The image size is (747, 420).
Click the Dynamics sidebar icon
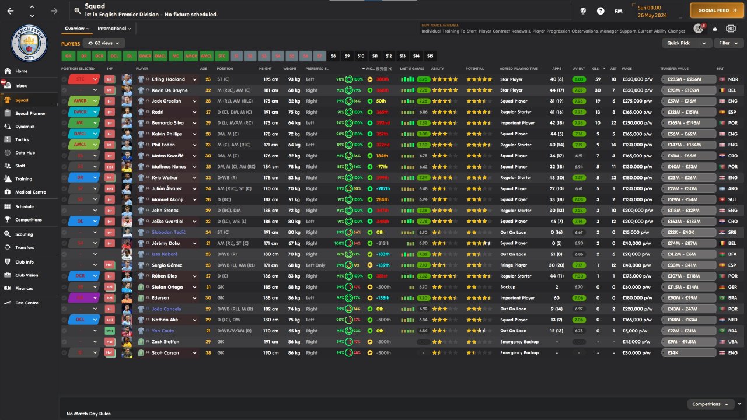pos(7,127)
